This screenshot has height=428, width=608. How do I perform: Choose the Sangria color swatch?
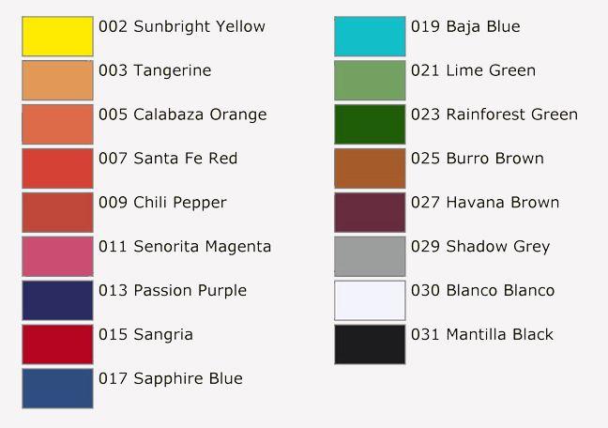tap(57, 344)
